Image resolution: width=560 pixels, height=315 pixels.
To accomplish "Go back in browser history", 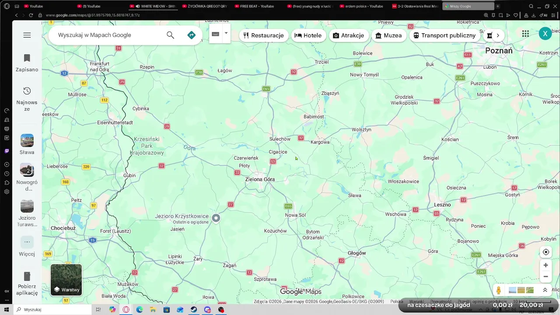I will [x=17, y=15].
